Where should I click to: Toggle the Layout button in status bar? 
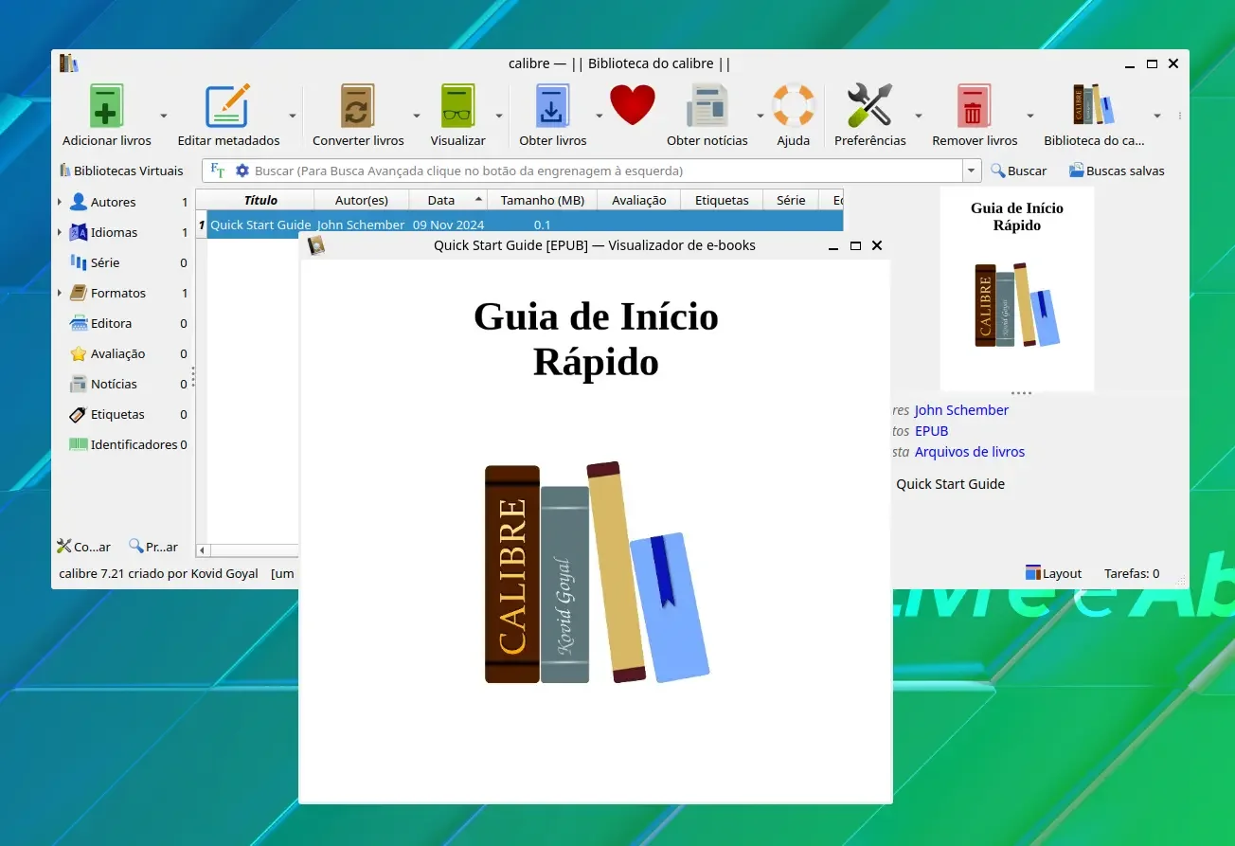pyautogui.click(x=1053, y=573)
